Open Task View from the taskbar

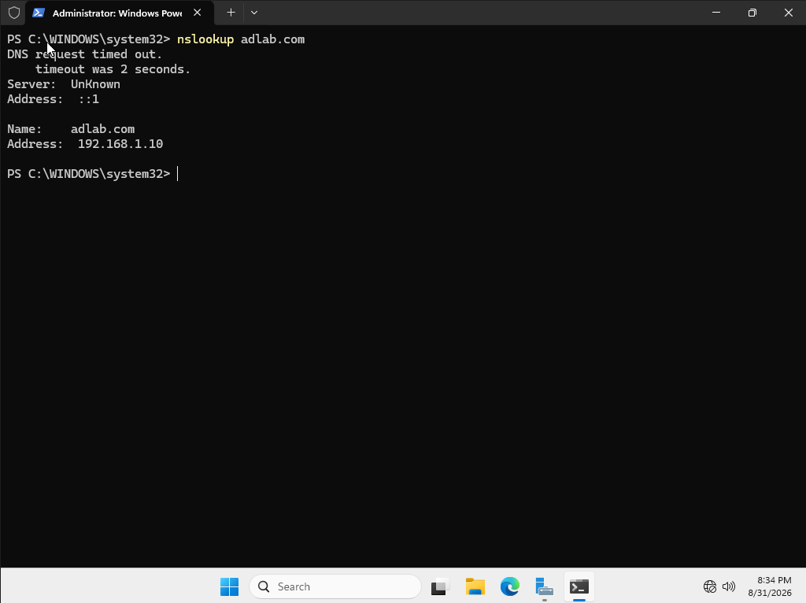pos(440,586)
